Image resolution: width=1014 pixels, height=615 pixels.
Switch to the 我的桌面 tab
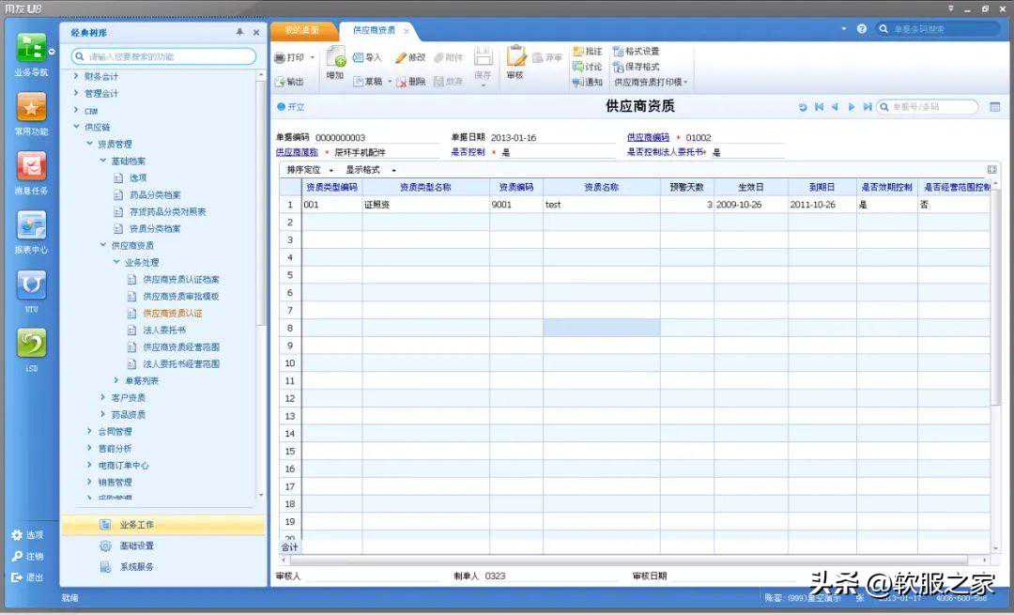[302, 30]
